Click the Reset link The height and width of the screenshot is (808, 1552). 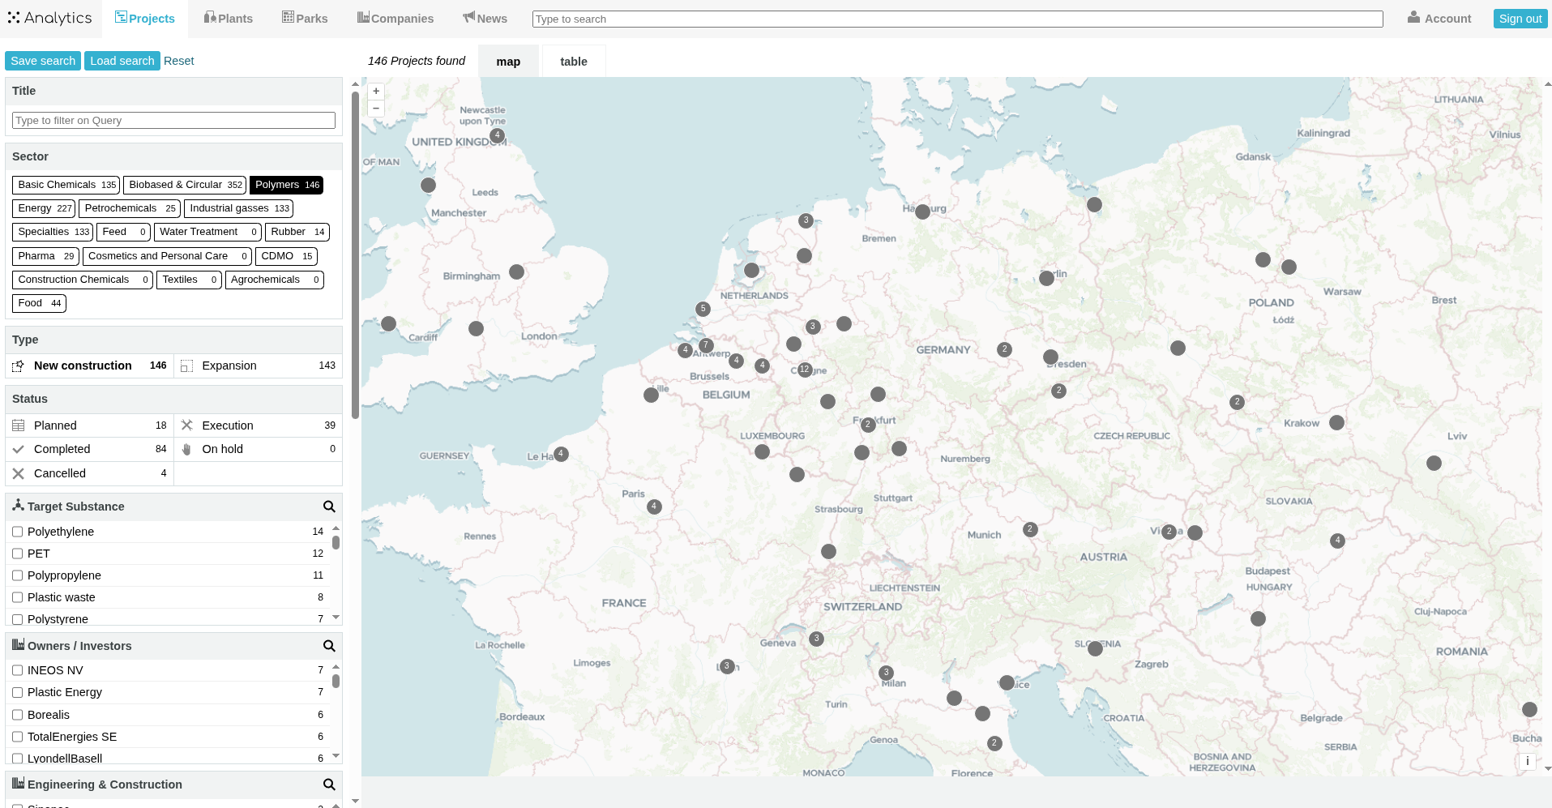tap(178, 61)
